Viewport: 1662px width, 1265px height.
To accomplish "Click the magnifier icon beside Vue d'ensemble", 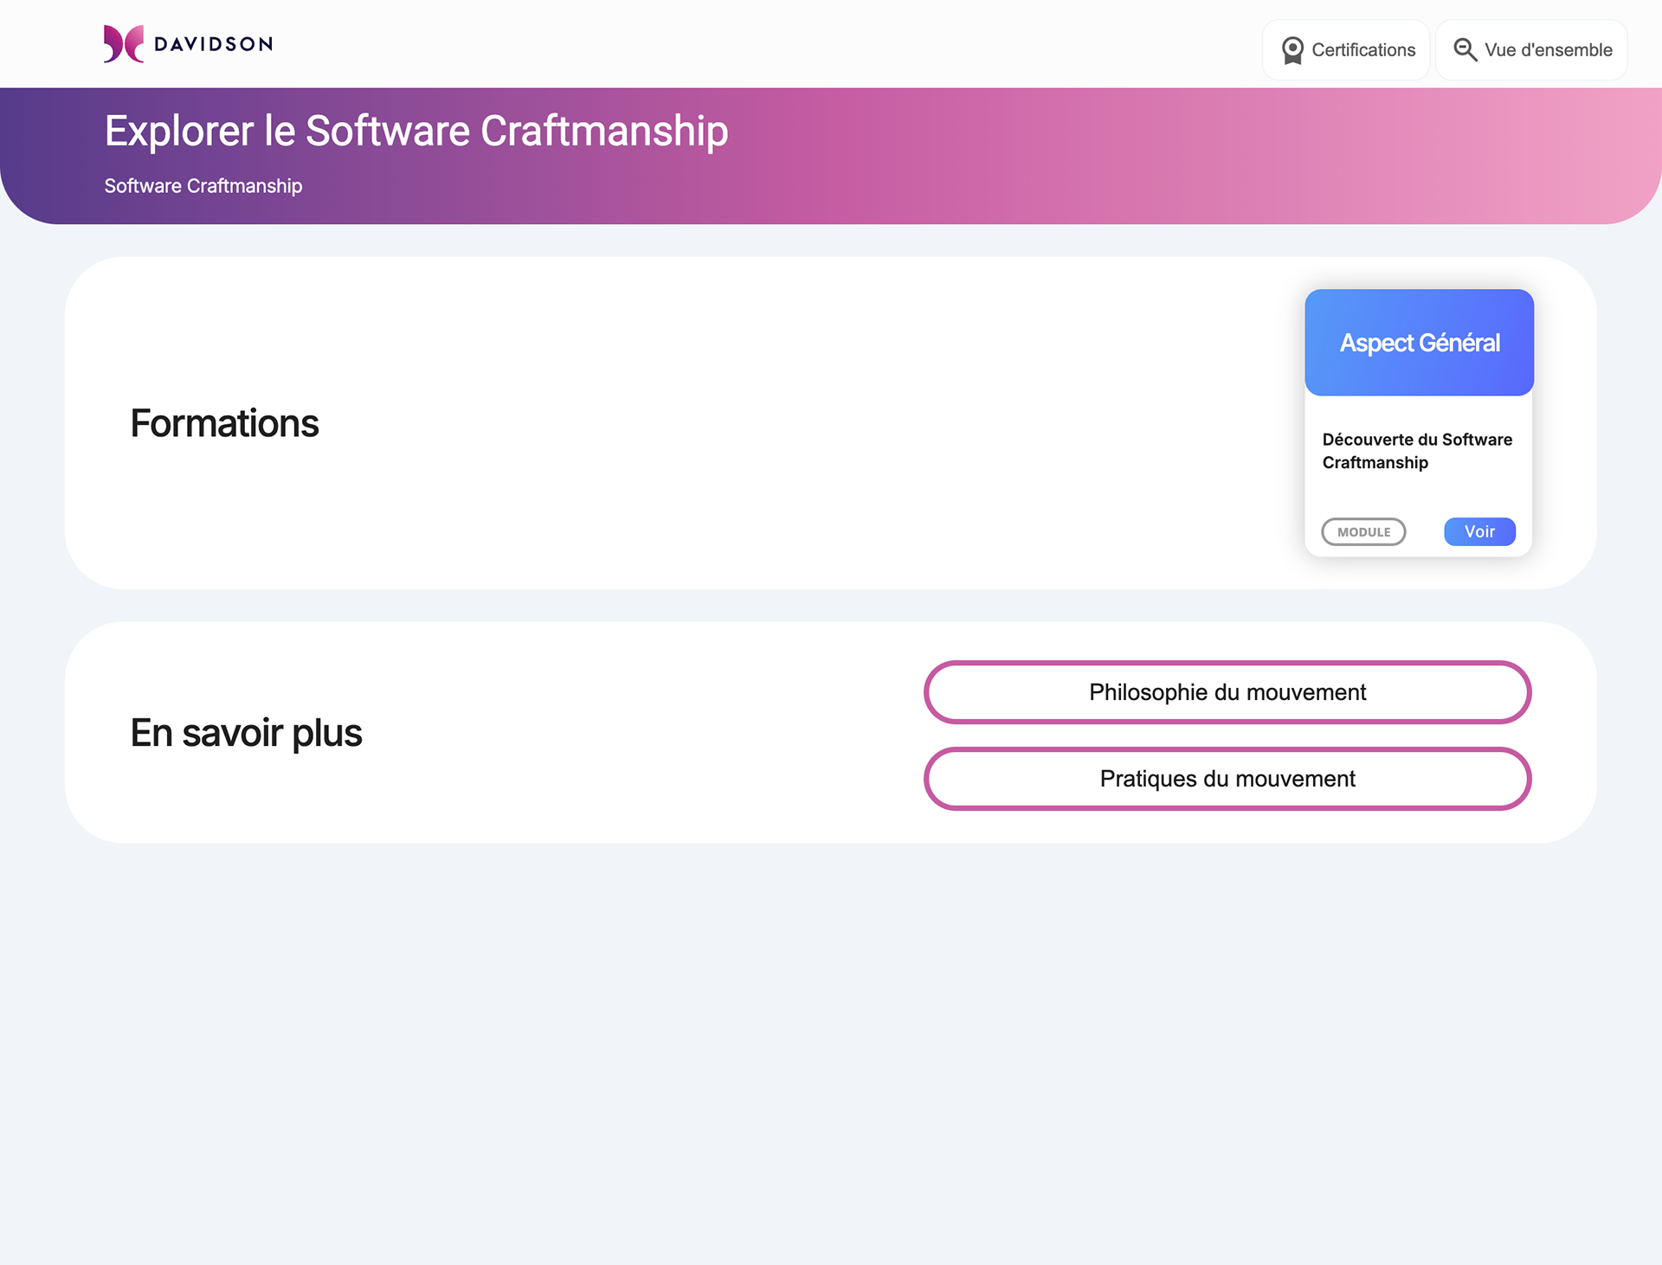I will coord(1465,50).
